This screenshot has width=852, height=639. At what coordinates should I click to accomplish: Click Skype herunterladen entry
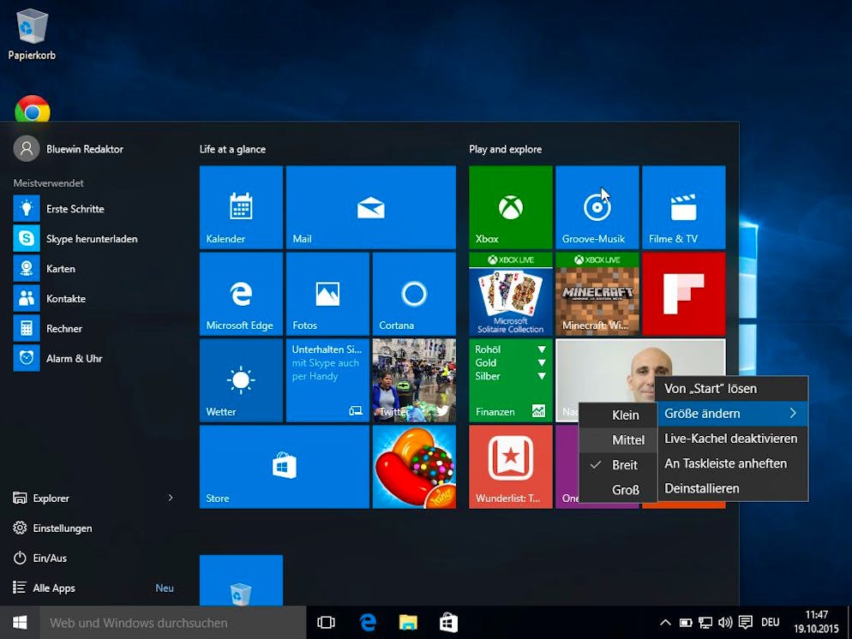pyautogui.click(x=93, y=238)
